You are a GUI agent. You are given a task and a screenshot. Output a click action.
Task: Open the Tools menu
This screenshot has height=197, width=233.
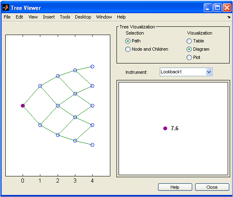(65, 17)
